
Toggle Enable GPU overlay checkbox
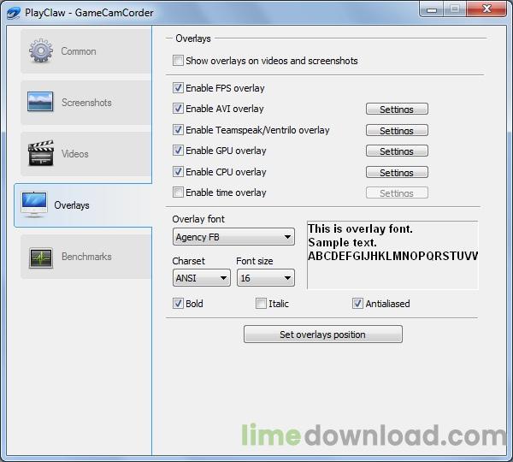click(178, 151)
